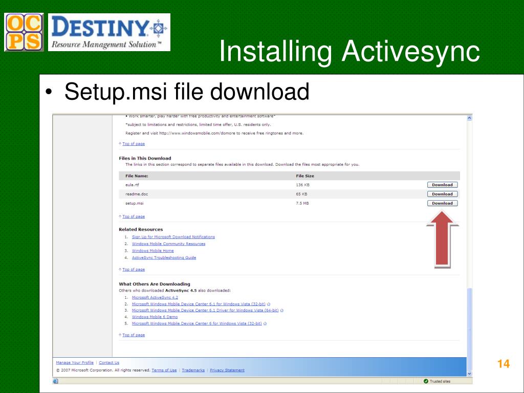Download the setup.msi file
The width and height of the screenshot is (524, 393).
(x=442, y=203)
